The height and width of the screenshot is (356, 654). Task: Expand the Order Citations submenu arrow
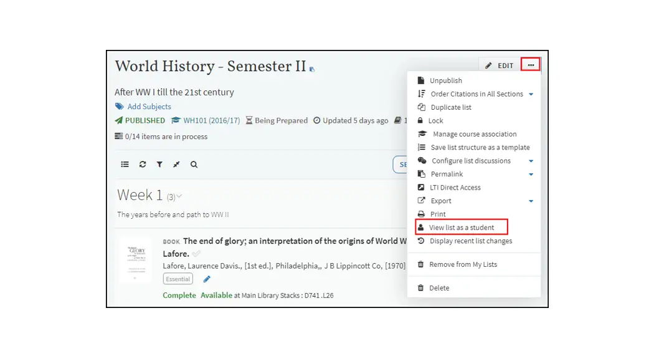click(531, 94)
